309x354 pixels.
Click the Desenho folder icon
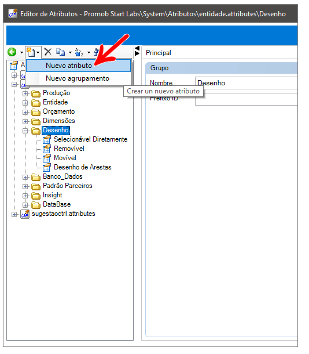36,131
